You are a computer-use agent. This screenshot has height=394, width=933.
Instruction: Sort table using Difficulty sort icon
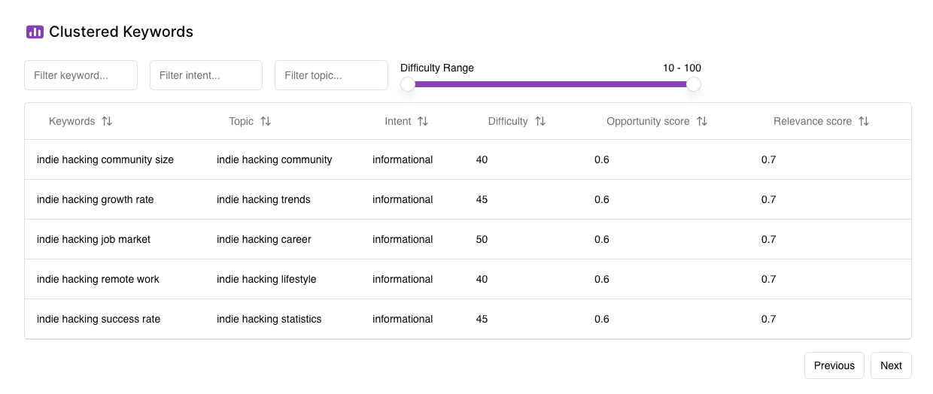(x=540, y=121)
